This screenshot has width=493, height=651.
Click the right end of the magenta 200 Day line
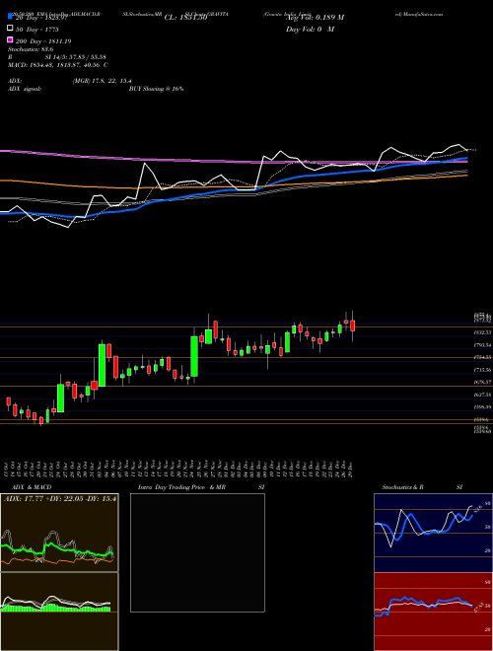tap(464, 162)
